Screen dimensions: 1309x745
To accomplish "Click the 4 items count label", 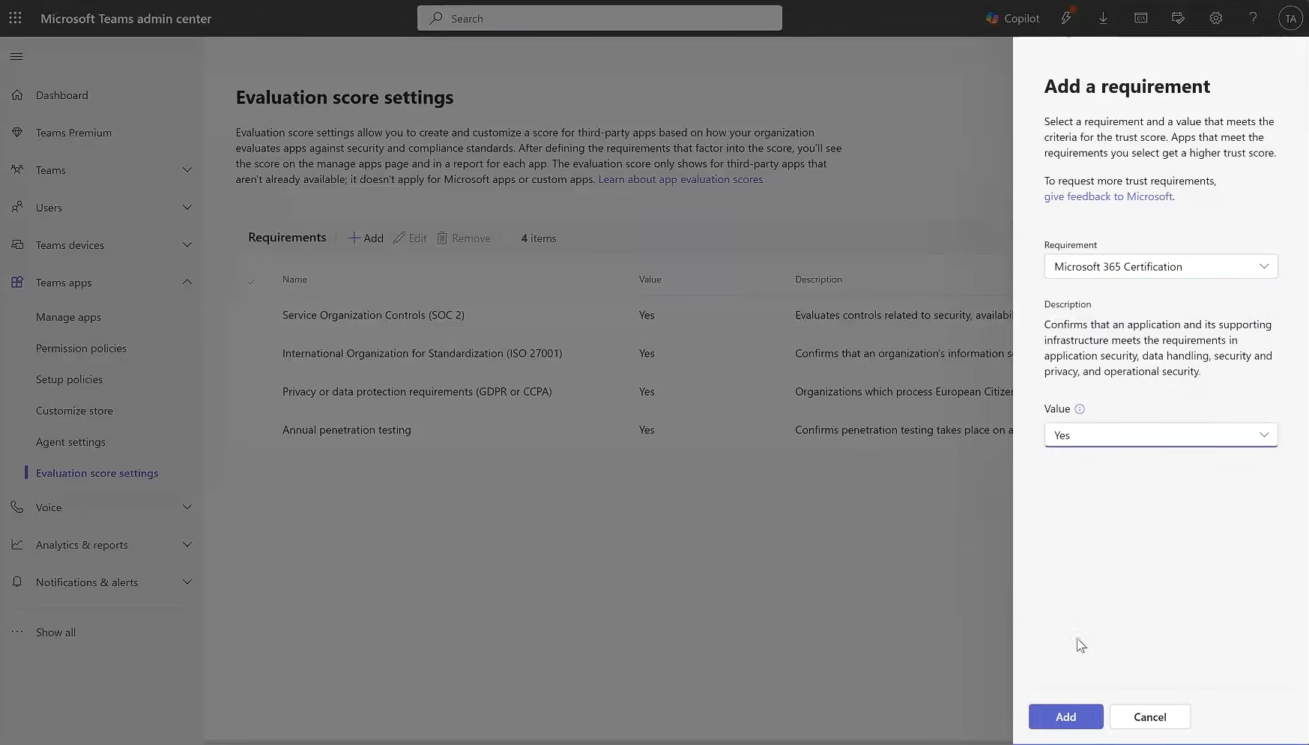I will (x=539, y=238).
